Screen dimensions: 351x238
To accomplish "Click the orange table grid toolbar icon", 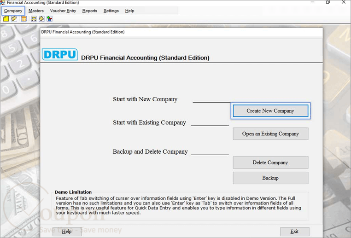I will (x=24, y=19).
